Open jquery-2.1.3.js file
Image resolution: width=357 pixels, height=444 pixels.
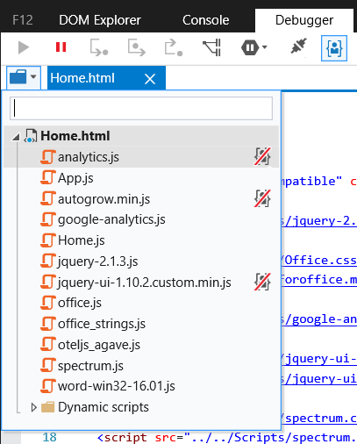(97, 261)
